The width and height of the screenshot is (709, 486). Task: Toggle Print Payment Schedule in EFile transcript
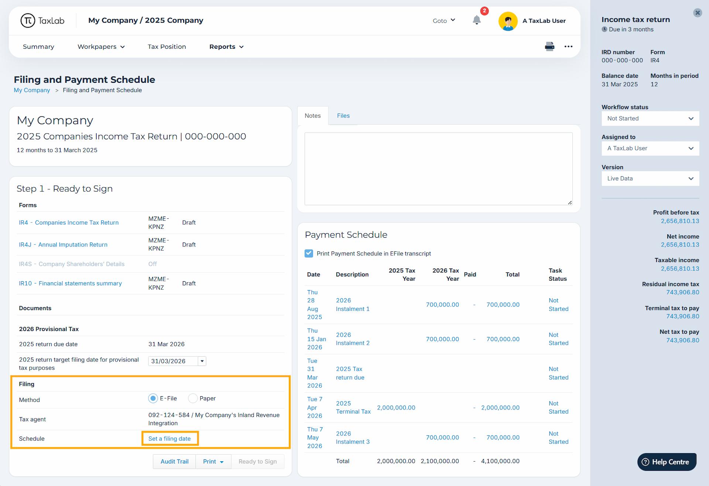pyautogui.click(x=309, y=253)
